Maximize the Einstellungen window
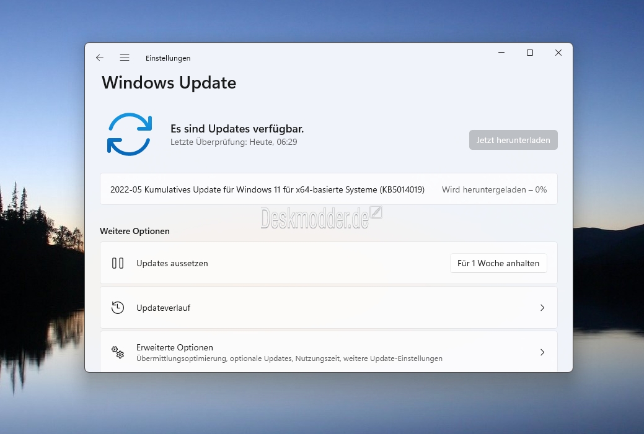The width and height of the screenshot is (644, 434). (x=530, y=53)
